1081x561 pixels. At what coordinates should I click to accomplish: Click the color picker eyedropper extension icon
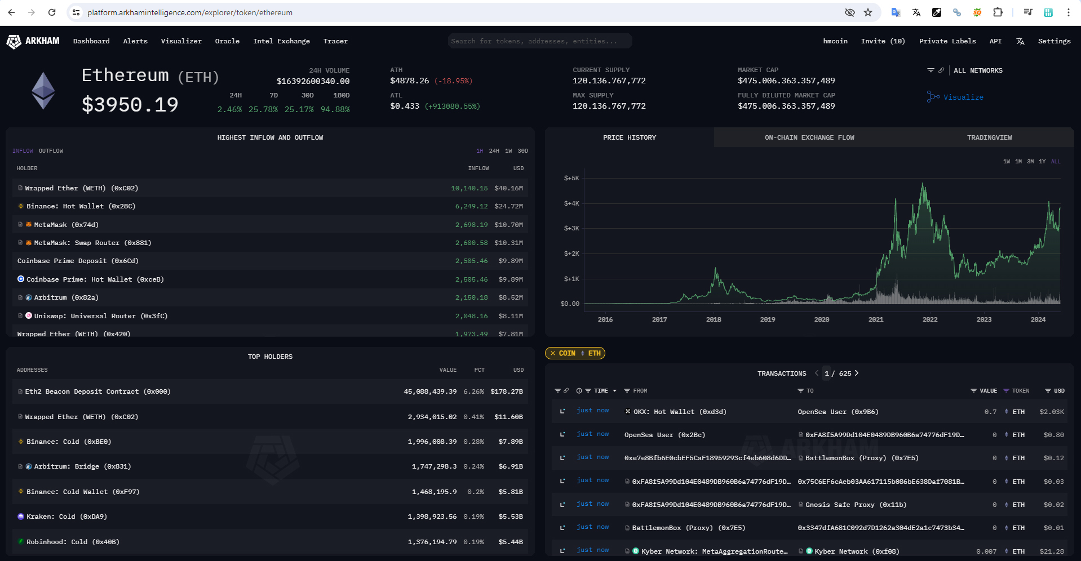point(937,12)
